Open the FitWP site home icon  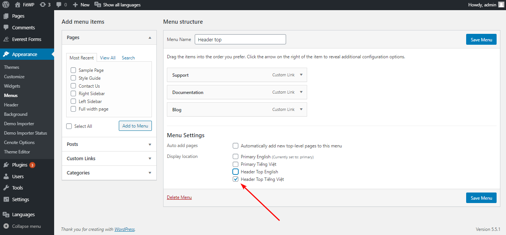click(18, 5)
